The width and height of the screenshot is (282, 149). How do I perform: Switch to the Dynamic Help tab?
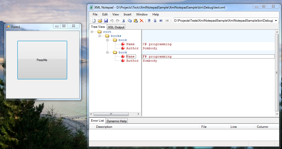117,121
